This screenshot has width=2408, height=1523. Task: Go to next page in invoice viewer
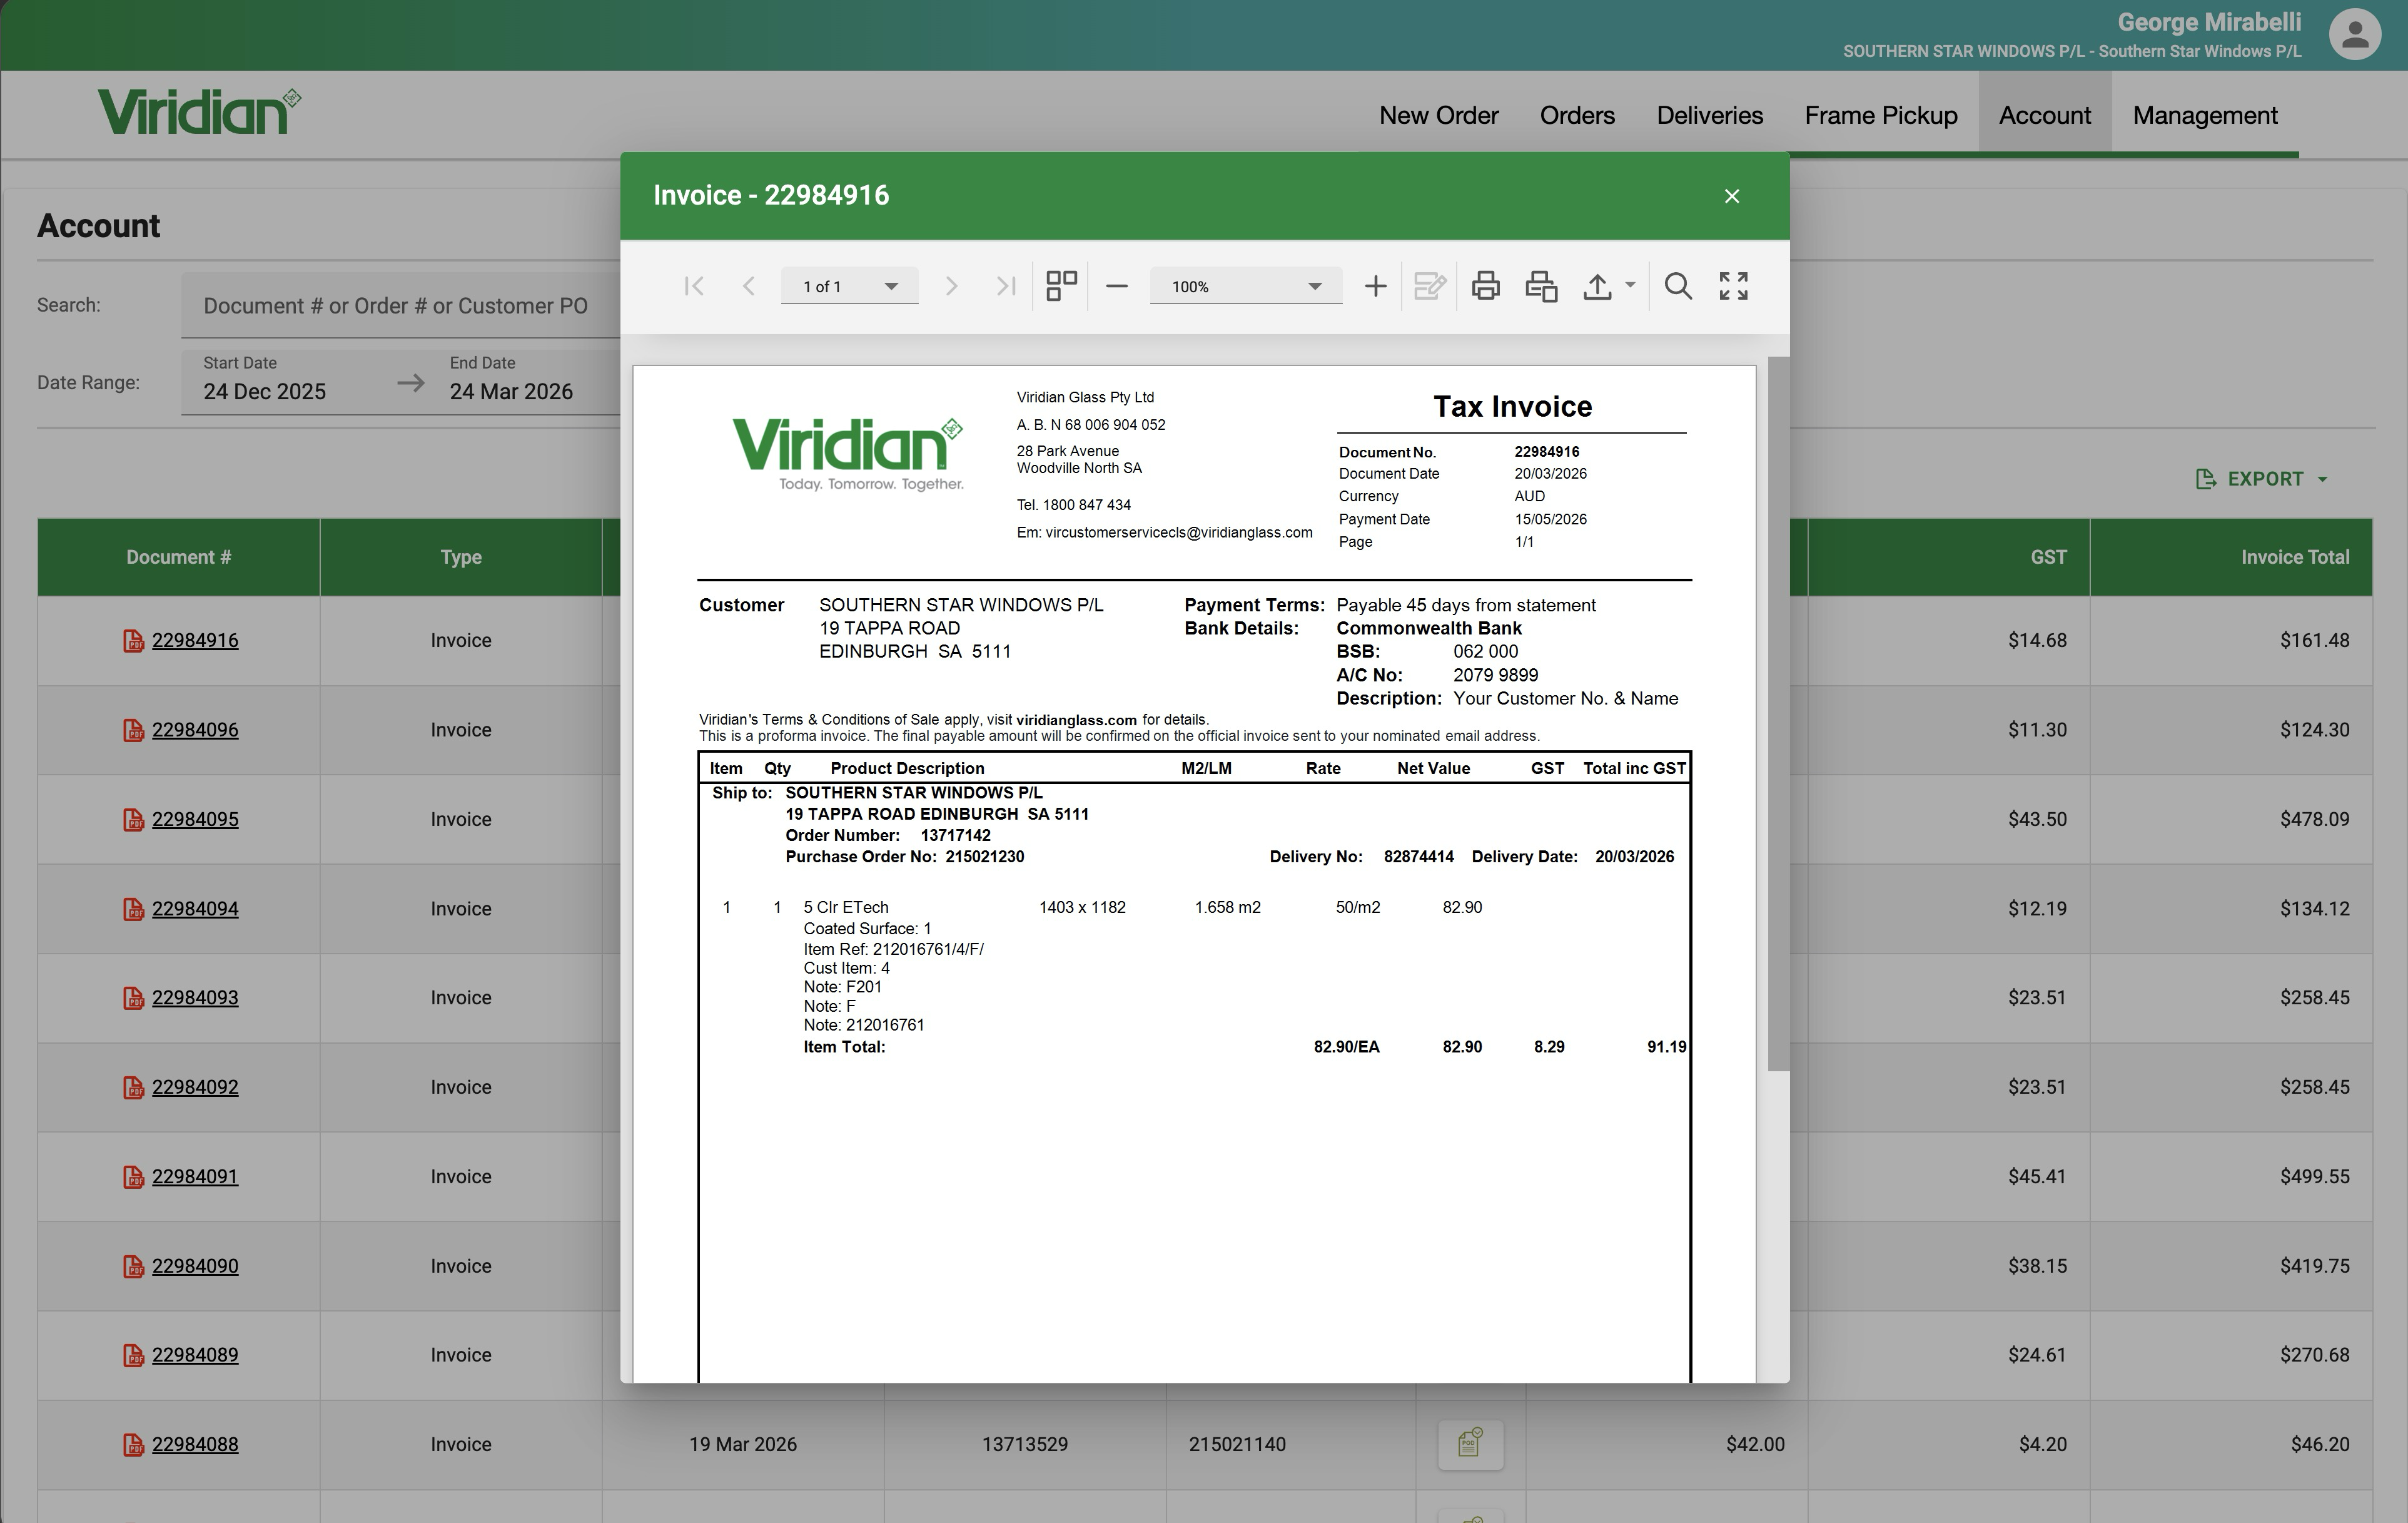tap(951, 286)
